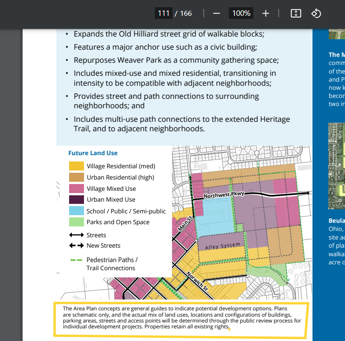
Task: Click the Village Residential (med) yellow swatch
Action: [x=76, y=166]
